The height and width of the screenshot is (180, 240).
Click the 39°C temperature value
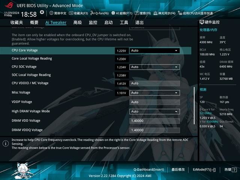pos(222,42)
